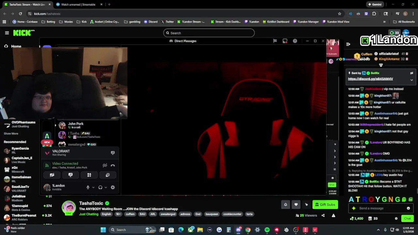This screenshot has height=235, width=418.
Task: Stream VALORANT from Discord panel
Action: coord(113,153)
